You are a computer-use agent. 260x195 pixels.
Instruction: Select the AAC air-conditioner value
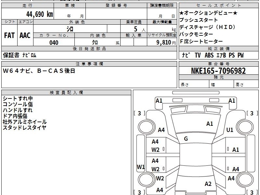point(25,35)
